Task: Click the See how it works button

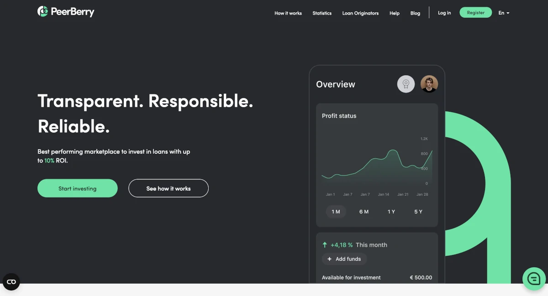Action: (x=169, y=188)
